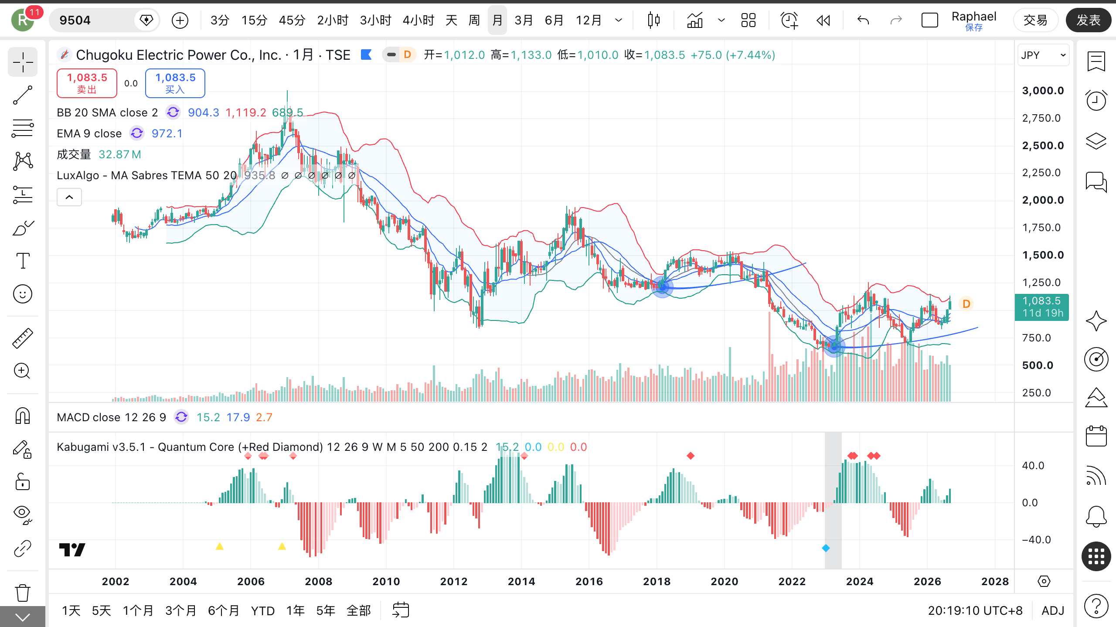Select the brush drawing tool

tap(23, 228)
